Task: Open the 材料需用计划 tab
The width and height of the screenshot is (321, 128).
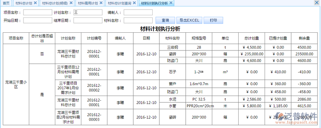Action: point(88,3)
